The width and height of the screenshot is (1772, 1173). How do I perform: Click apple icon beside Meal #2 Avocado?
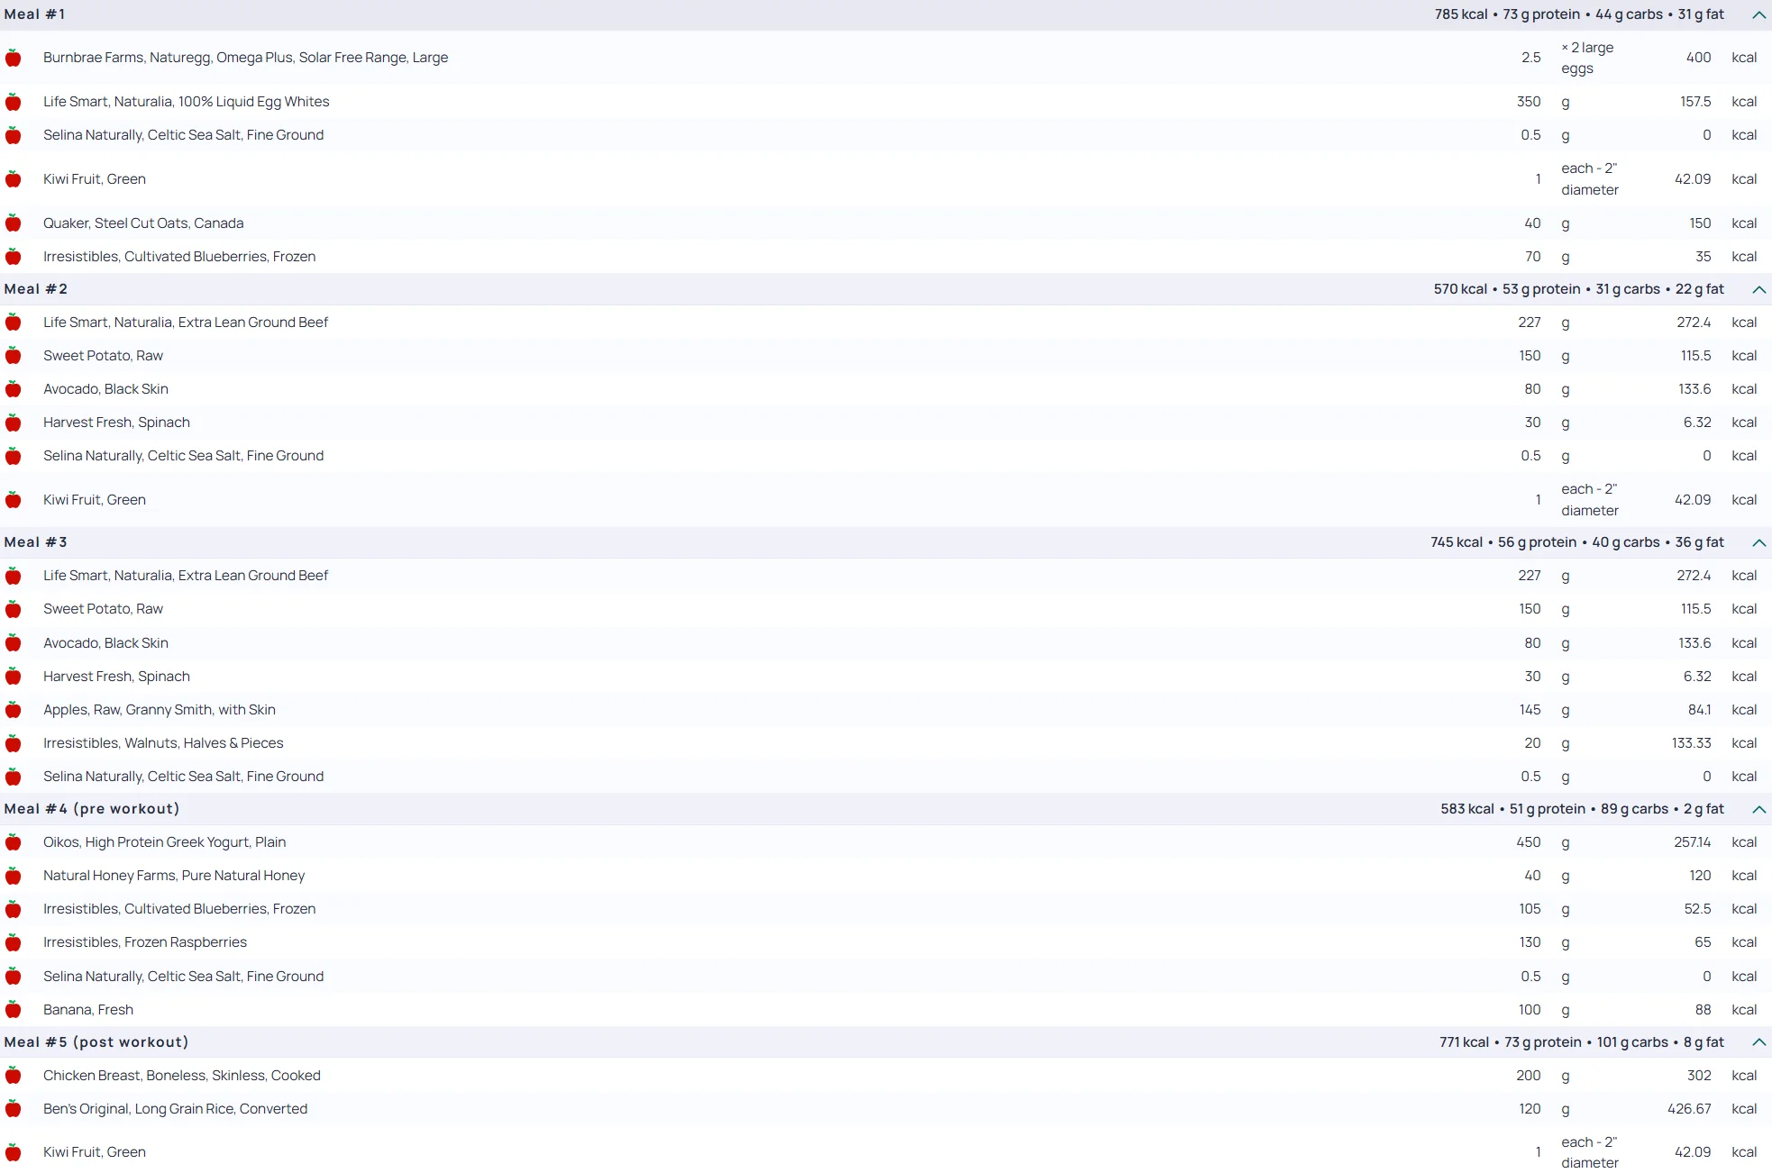point(14,389)
